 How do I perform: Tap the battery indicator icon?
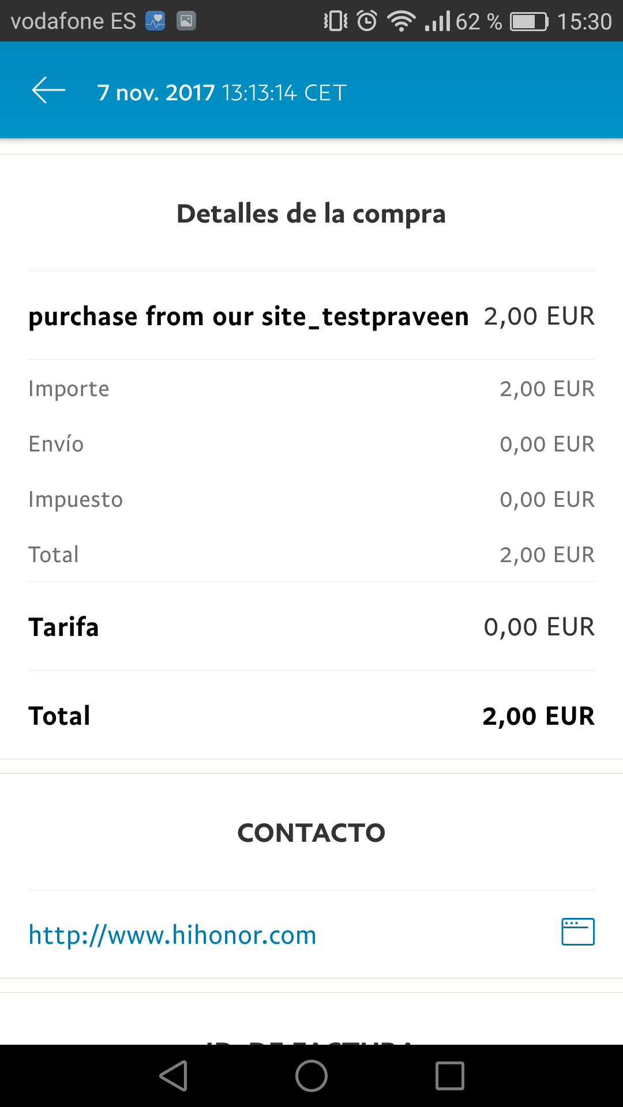528,22
